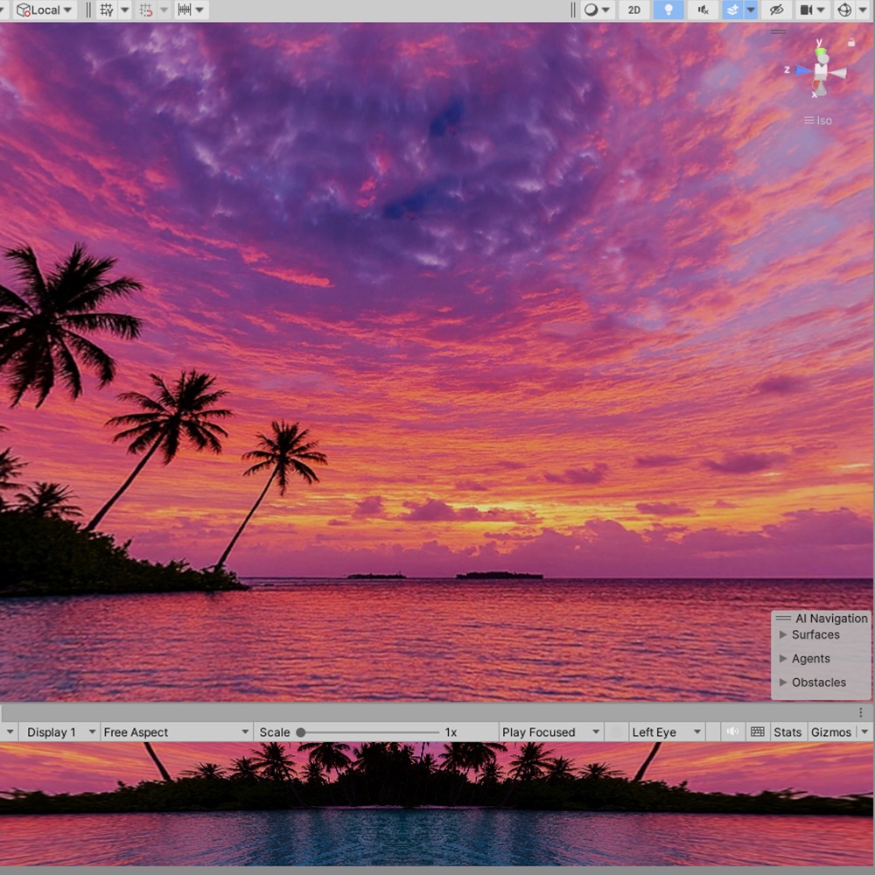Open scene camera settings dropdown
The width and height of the screenshot is (875, 875).
coord(812,10)
